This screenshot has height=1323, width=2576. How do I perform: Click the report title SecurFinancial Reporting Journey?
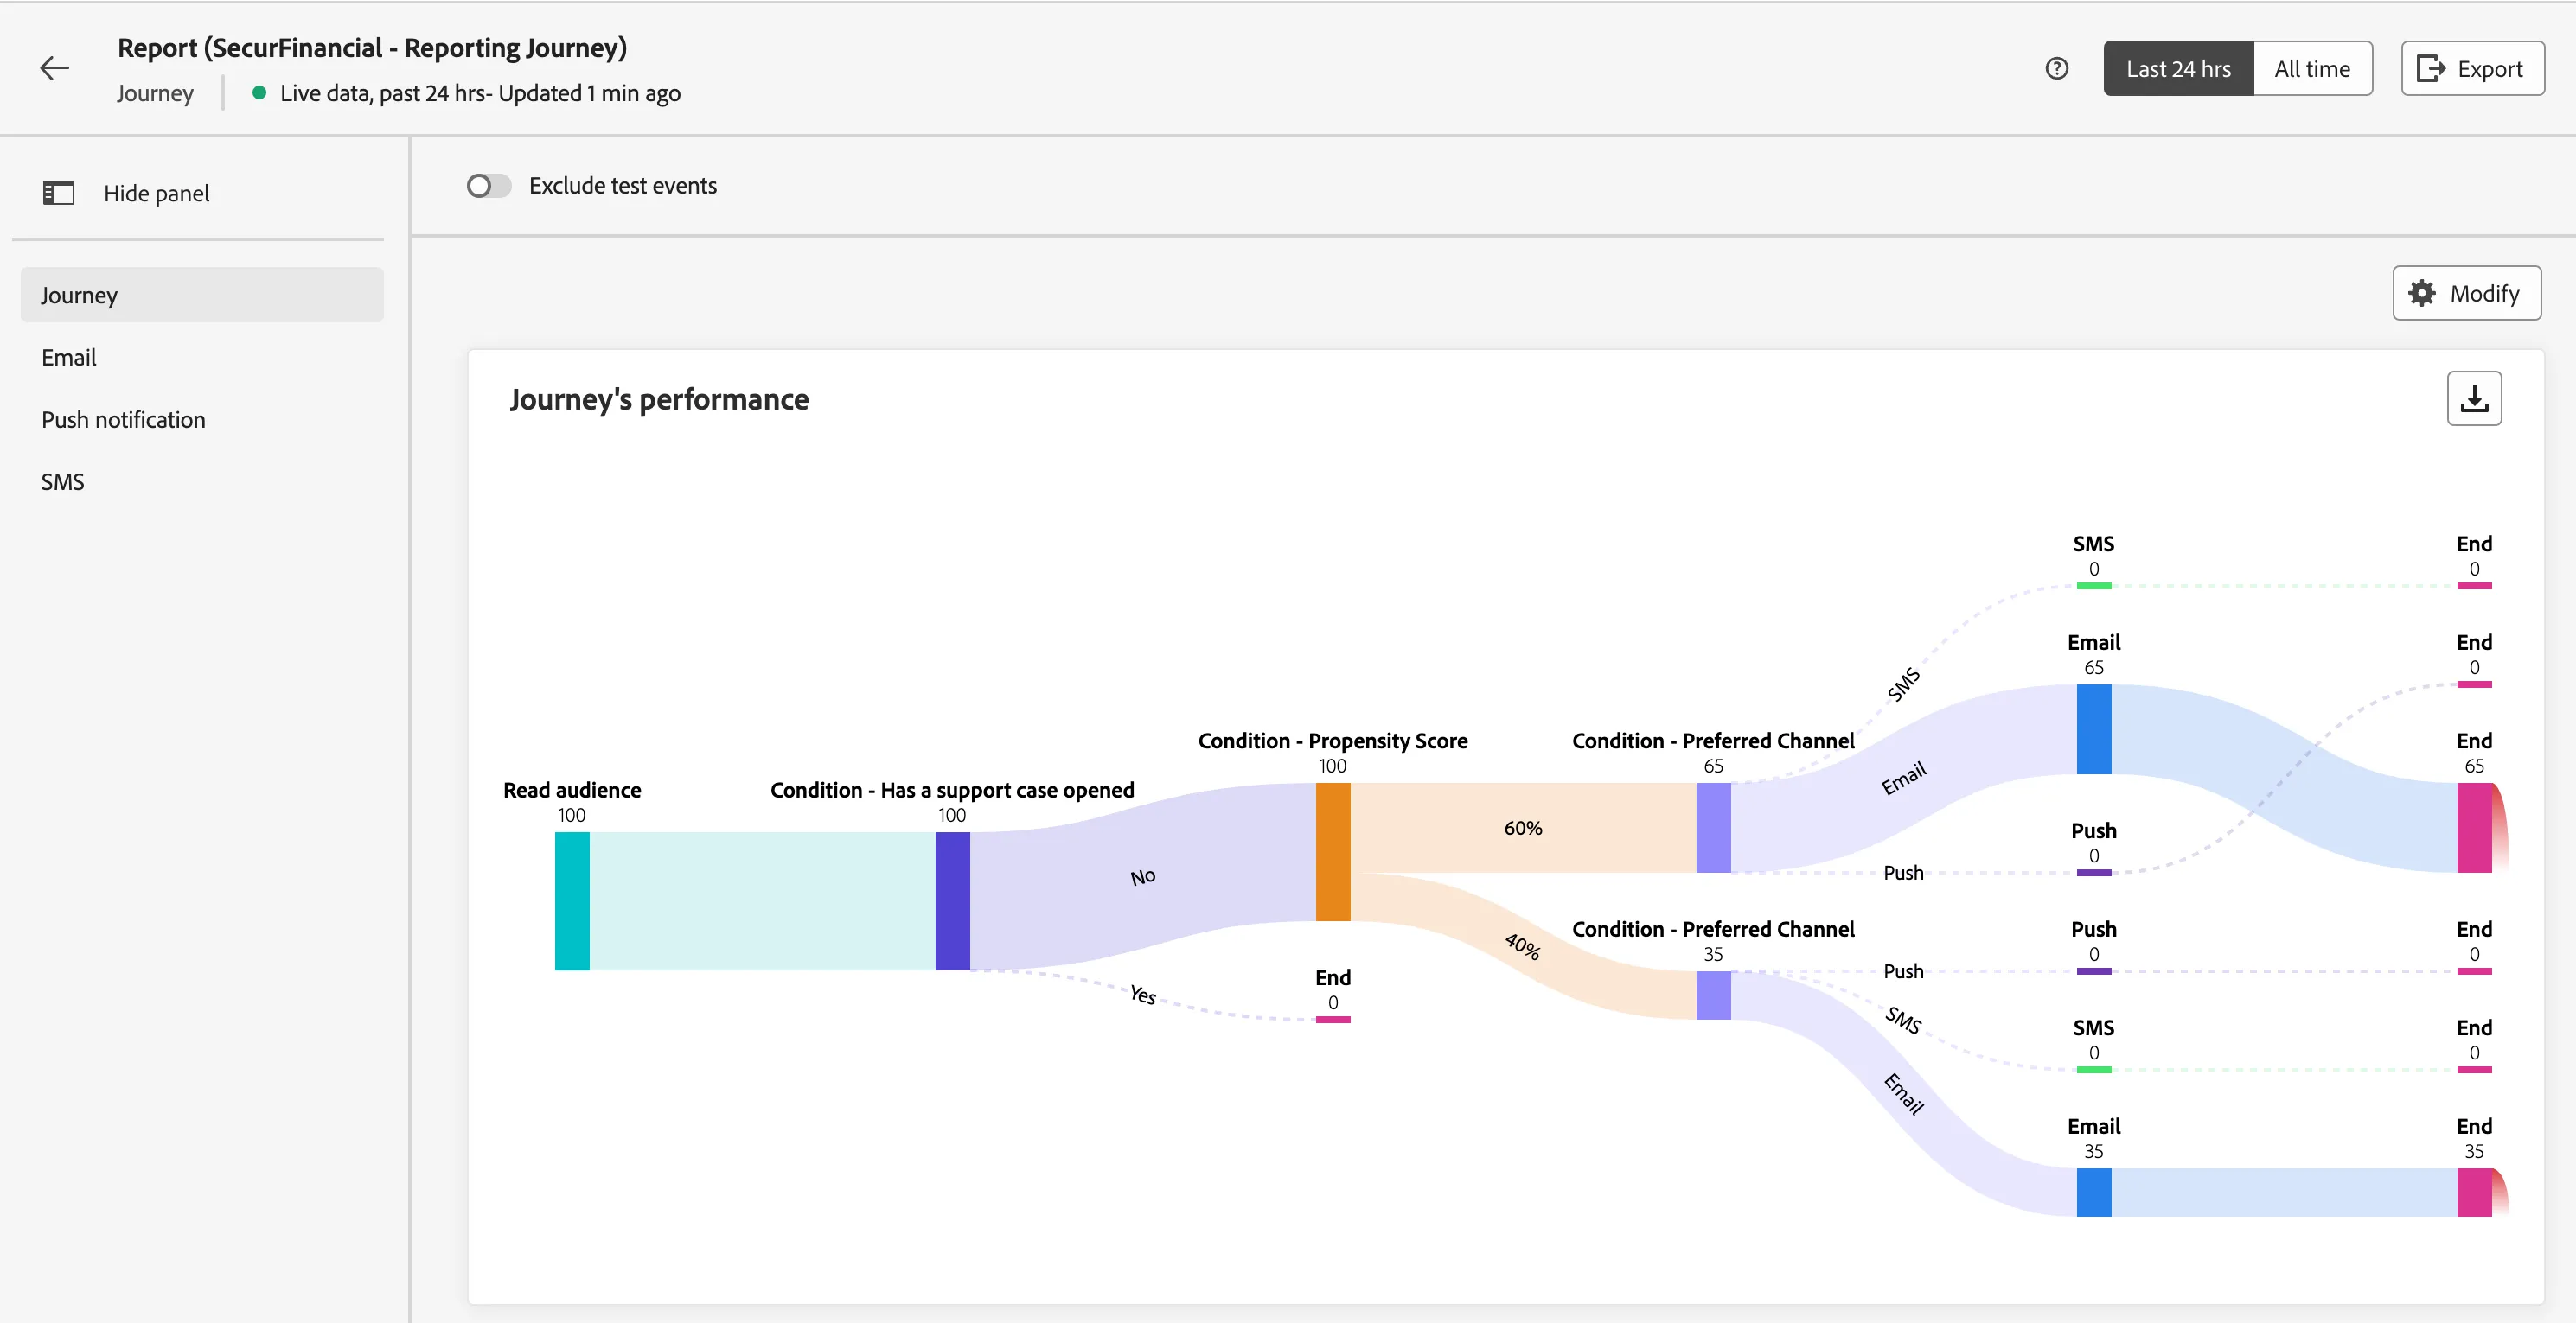click(x=372, y=47)
